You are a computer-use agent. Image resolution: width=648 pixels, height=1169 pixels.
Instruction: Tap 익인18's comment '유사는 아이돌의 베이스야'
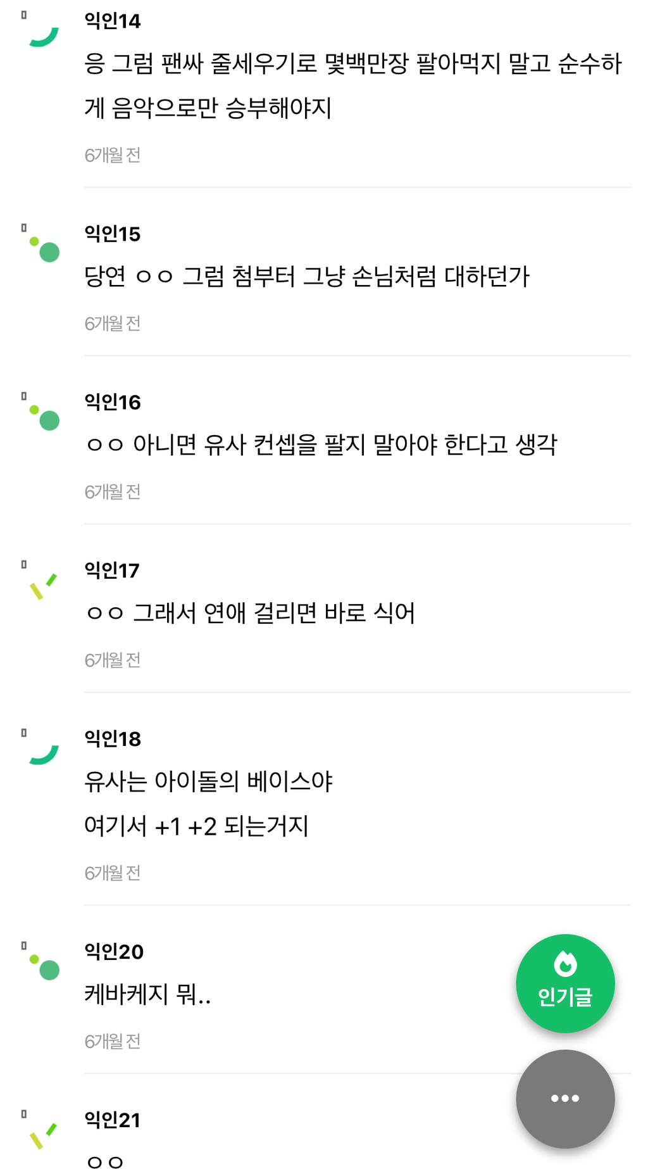coord(208,781)
